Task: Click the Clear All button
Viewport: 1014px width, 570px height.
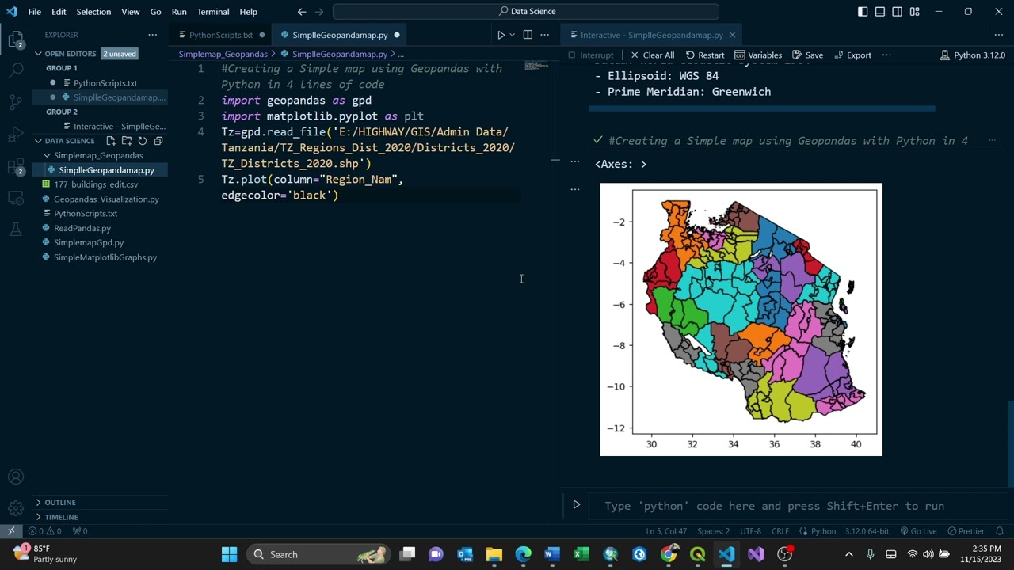Action: click(x=653, y=55)
